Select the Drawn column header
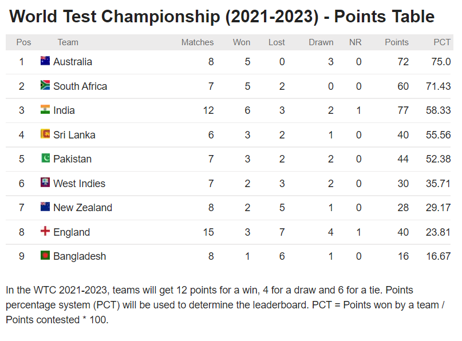The image size is (462, 341). point(321,42)
